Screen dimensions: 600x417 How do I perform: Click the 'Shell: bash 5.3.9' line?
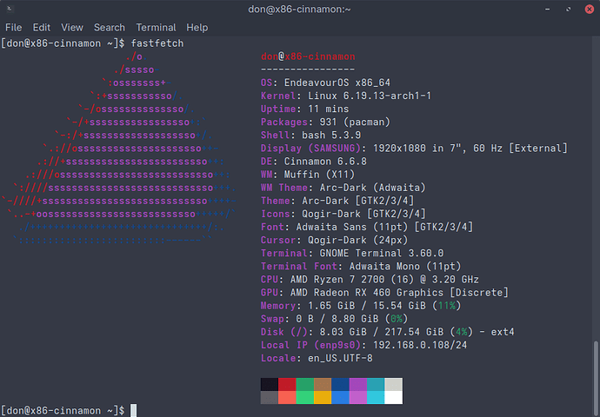click(x=310, y=136)
